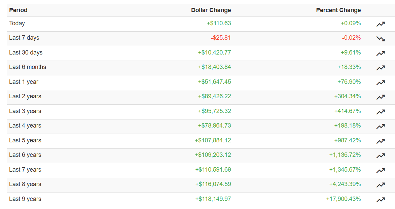This screenshot has height=209, width=395.
Task: Click the +17,900.43% percent change value
Action: click(344, 199)
